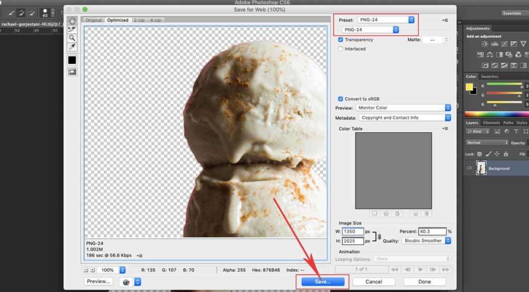Select the Slice Select tool
Screen dimensions: 529x292
pyautogui.click(x=72, y=29)
